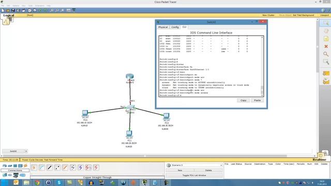Pick the Phone dotted cable
Image resolution: width=331 pixels, height=186 pixels.
73,167
